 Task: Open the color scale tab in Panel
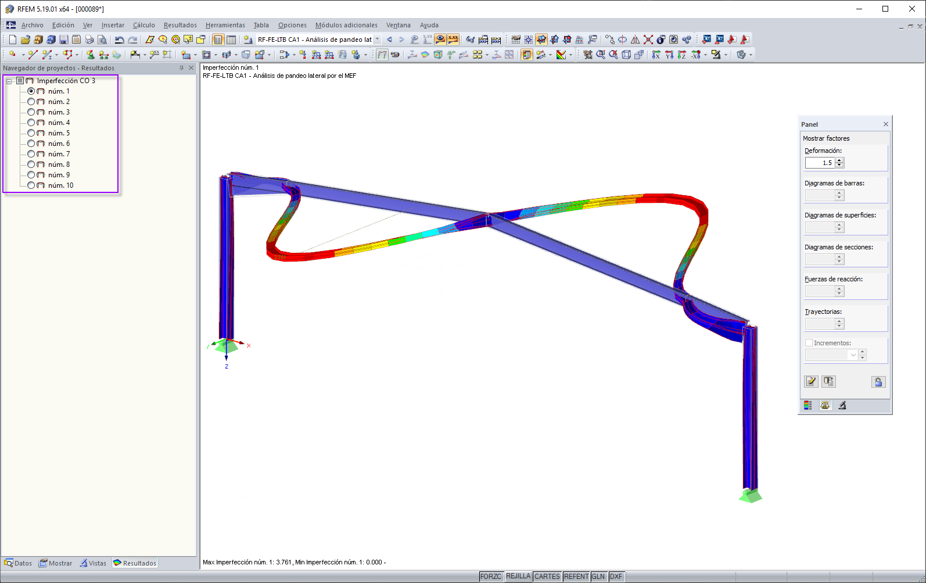[808, 405]
